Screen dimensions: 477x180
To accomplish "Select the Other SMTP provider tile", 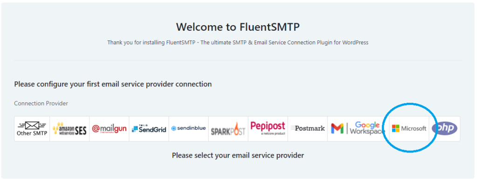I will 32,129.
